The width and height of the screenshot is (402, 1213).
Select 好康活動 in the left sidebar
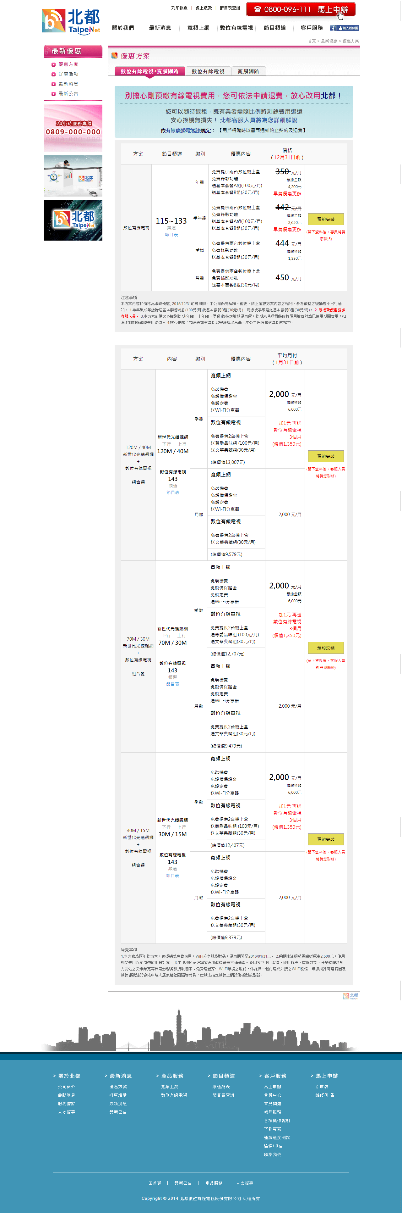point(68,75)
